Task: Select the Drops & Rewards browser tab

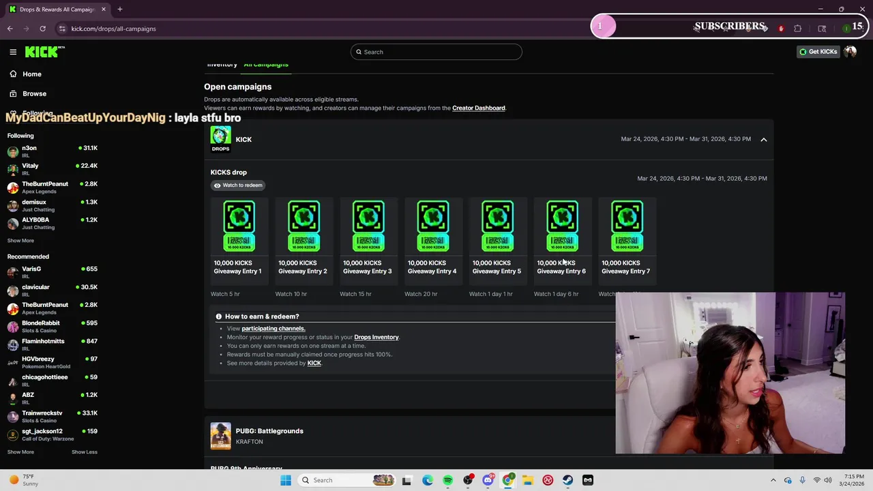Action: tap(57, 10)
